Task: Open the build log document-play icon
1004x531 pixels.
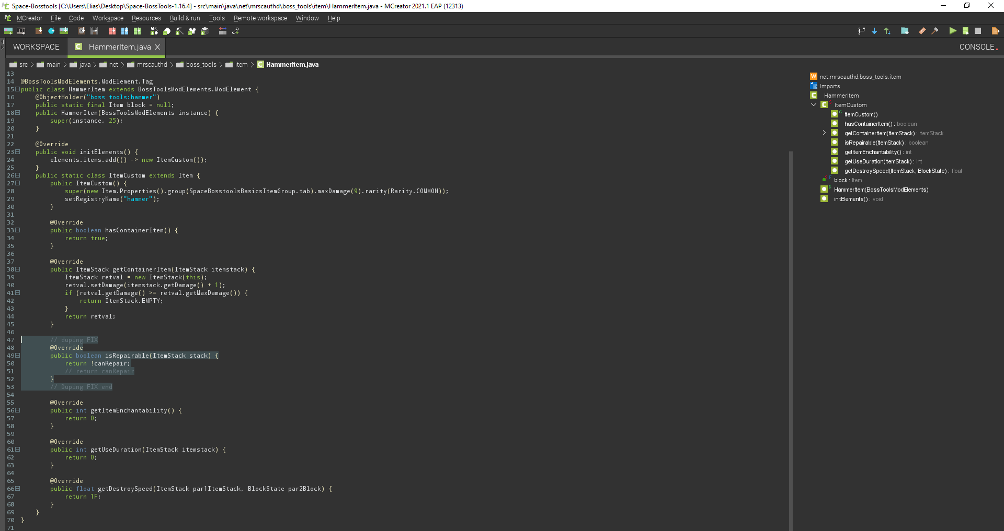Action: click(x=966, y=31)
